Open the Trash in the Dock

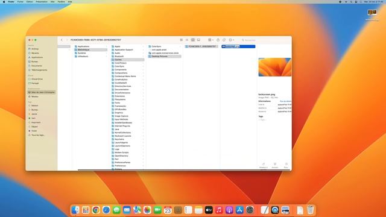(311, 210)
